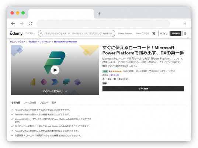Click the browser back arrow
Viewport: 198px width, 148px height.
[x=13, y=23]
